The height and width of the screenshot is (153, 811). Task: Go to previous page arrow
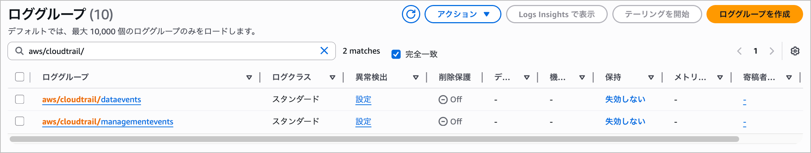pyautogui.click(x=739, y=51)
